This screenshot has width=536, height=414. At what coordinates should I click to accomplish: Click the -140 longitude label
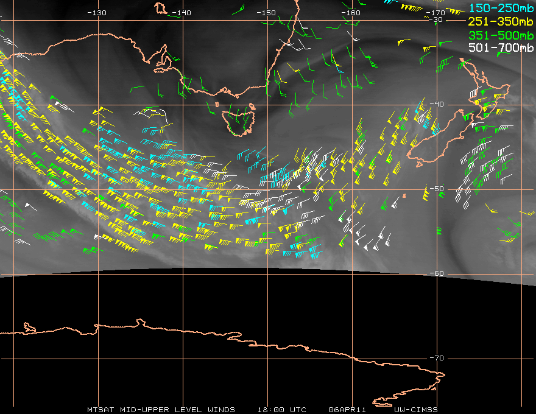click(181, 13)
